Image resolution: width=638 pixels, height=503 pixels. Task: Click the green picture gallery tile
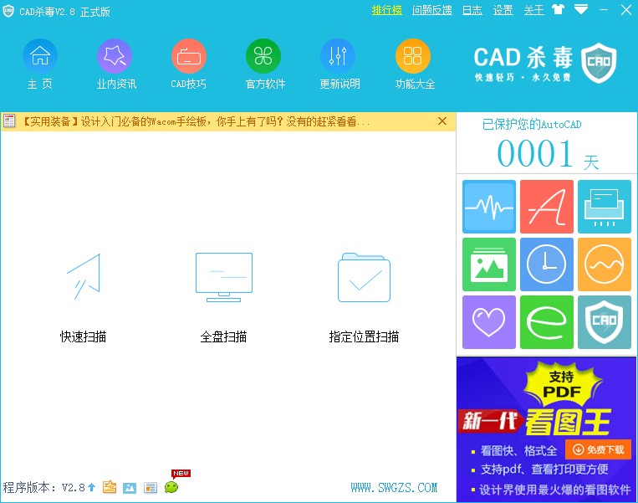(488, 264)
